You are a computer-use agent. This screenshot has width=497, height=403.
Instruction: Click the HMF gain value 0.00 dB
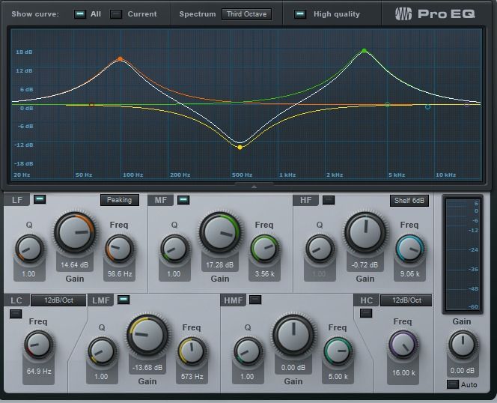click(x=293, y=368)
